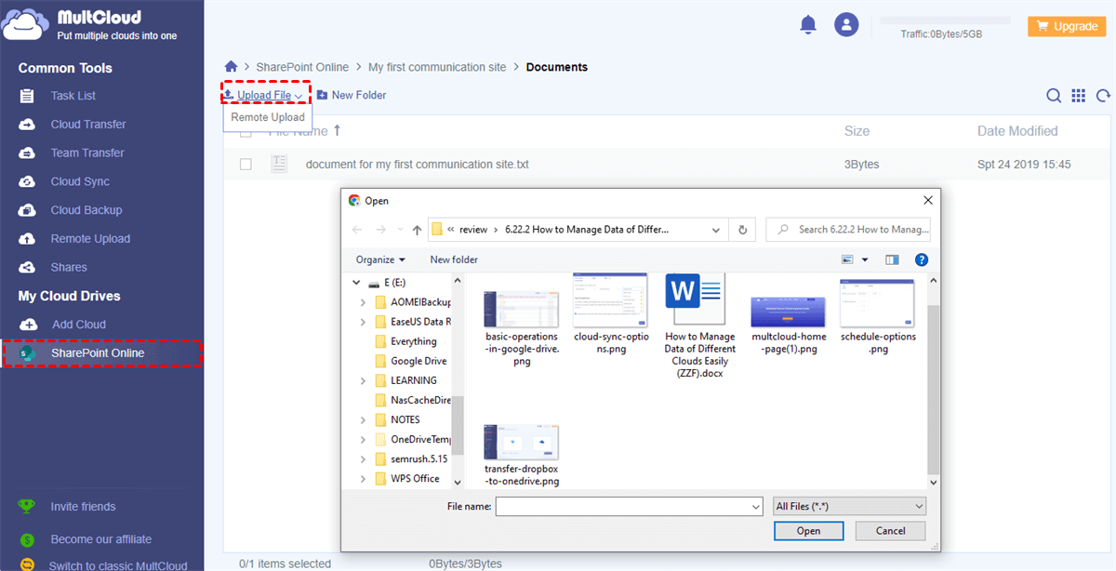The height and width of the screenshot is (571, 1116).
Task: Open the All Files type dropdown
Action: point(849,506)
